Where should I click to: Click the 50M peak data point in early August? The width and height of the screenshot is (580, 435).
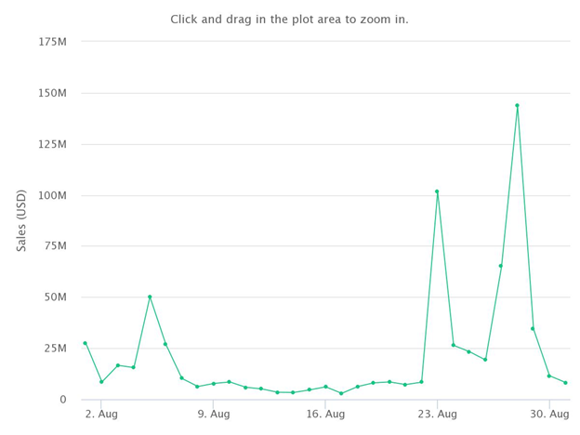pyautogui.click(x=150, y=297)
